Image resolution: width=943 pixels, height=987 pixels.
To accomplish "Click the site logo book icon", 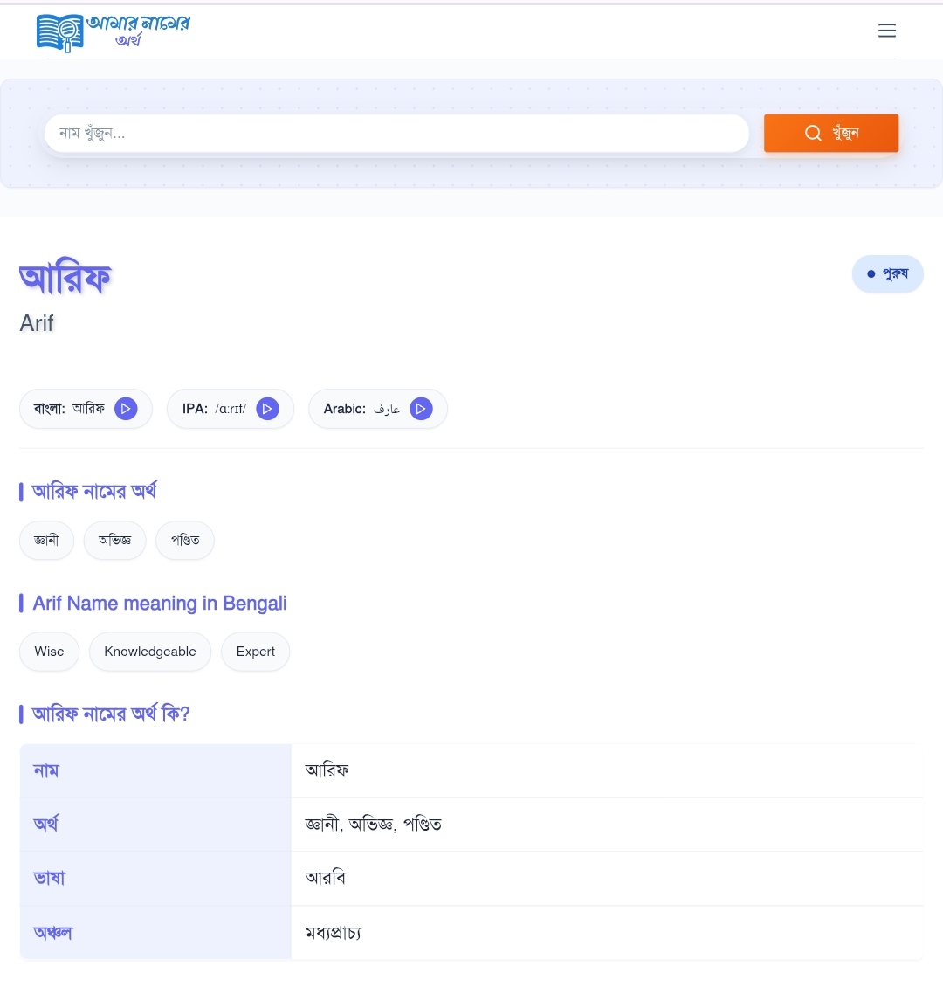I will 59,32.
